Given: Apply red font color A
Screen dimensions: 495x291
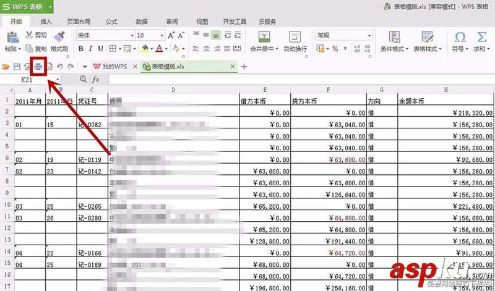Looking at the screenshot, I should pyautogui.click(x=159, y=49).
